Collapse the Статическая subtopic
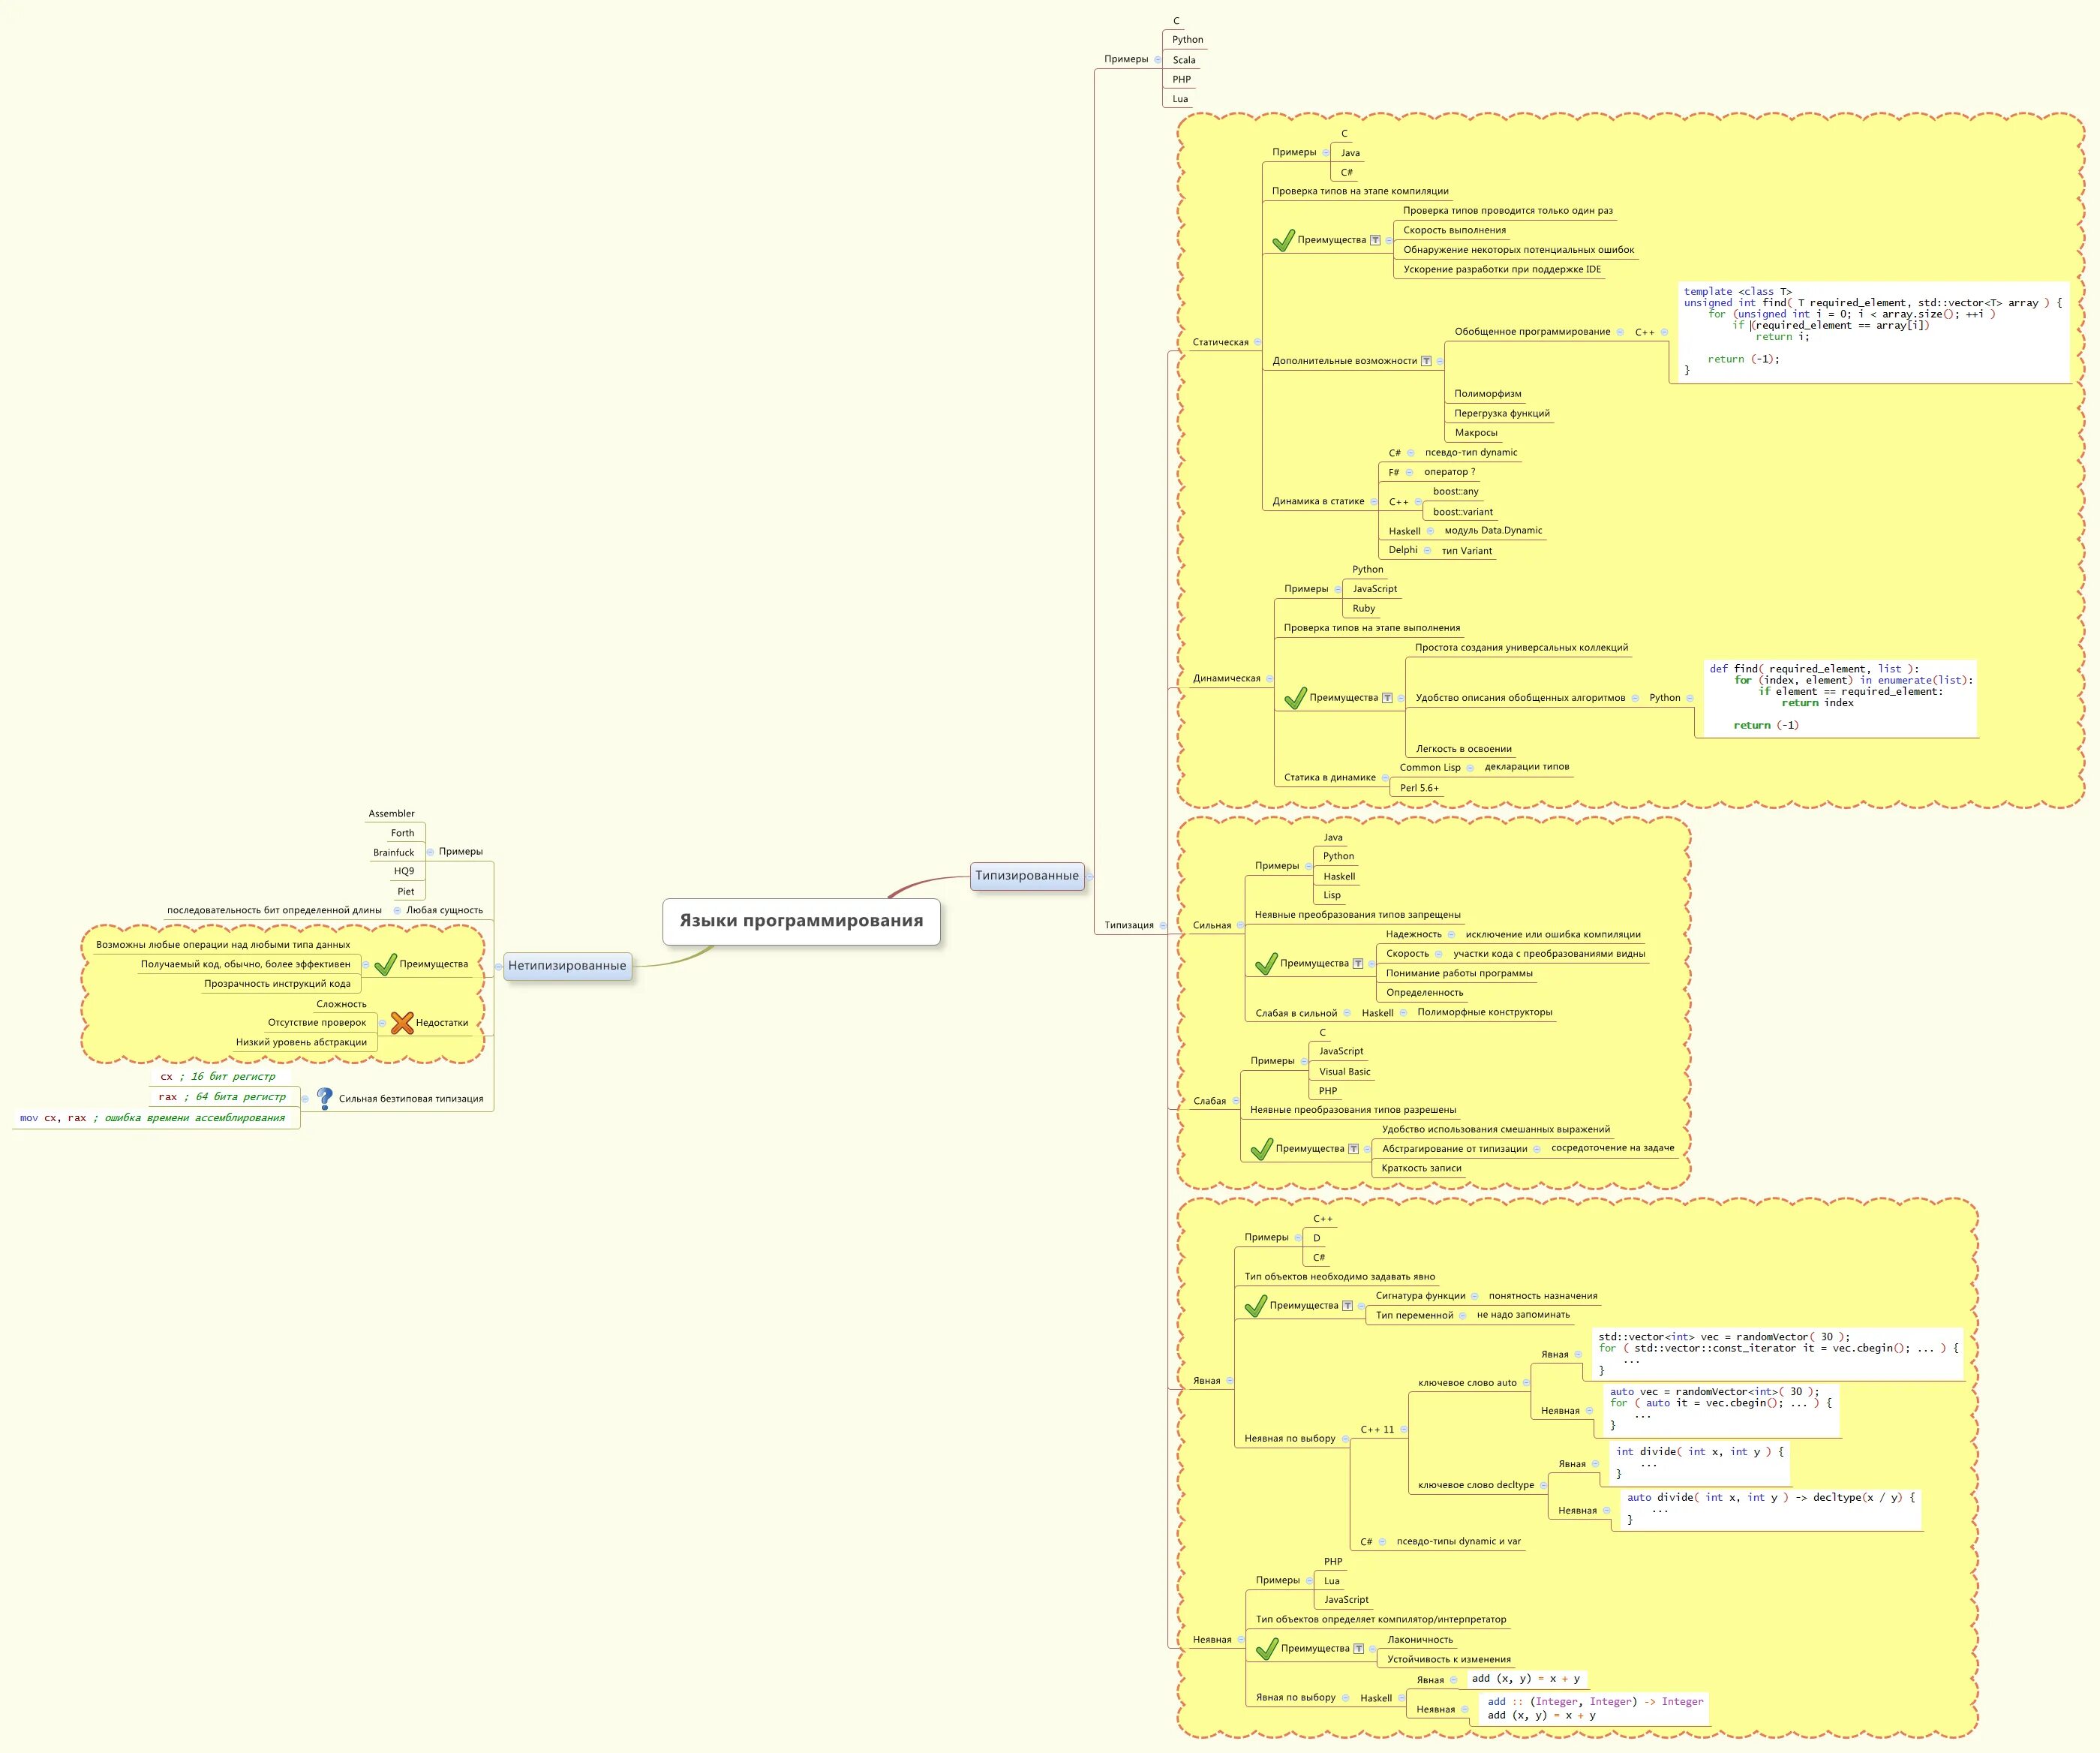2100x1753 pixels. pos(1257,342)
